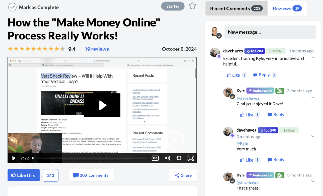
Task: Reply to the 'Very much' comment
Action: pyautogui.click(x=276, y=160)
